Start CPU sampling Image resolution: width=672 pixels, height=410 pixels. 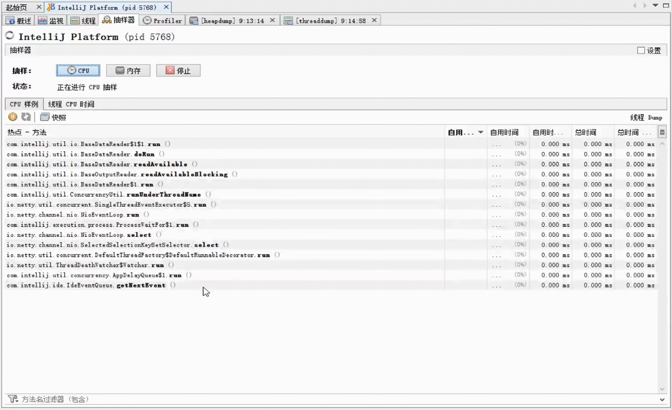click(x=78, y=70)
